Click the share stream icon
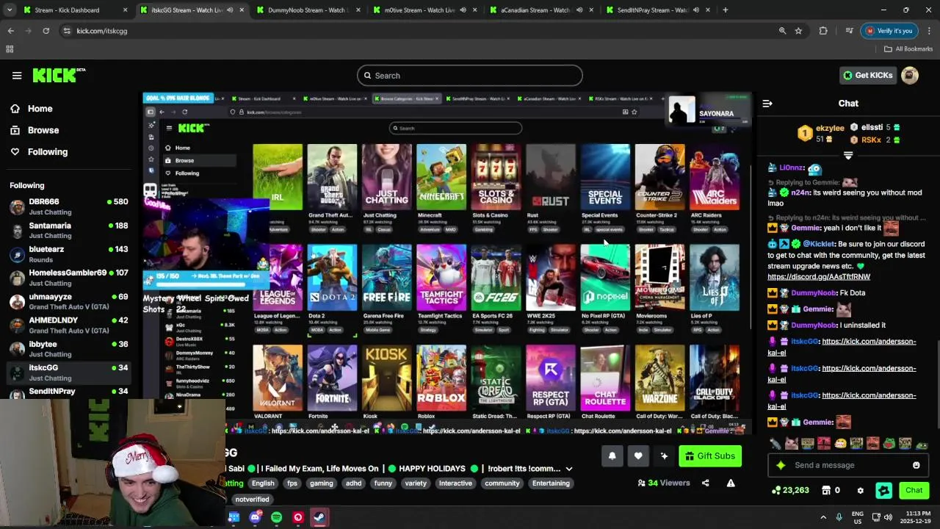Viewport: 940px width, 529px height. 706,483
